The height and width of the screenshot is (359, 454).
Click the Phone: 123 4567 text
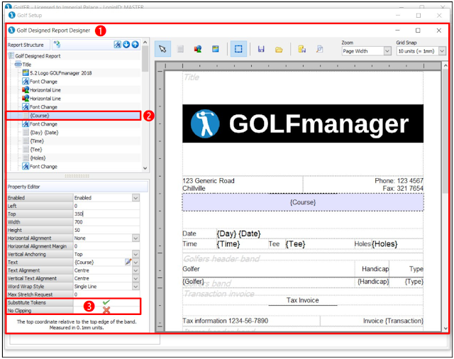[x=399, y=181]
